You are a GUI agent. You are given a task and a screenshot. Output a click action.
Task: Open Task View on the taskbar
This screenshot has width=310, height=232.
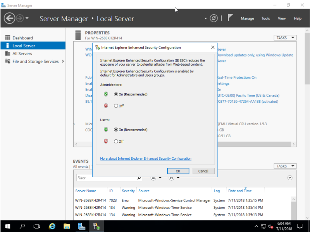point(36,226)
